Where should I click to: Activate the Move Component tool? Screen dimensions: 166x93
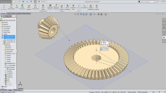point(35,7)
